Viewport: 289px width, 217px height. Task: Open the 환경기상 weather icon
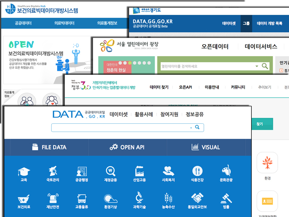(x=111, y=199)
